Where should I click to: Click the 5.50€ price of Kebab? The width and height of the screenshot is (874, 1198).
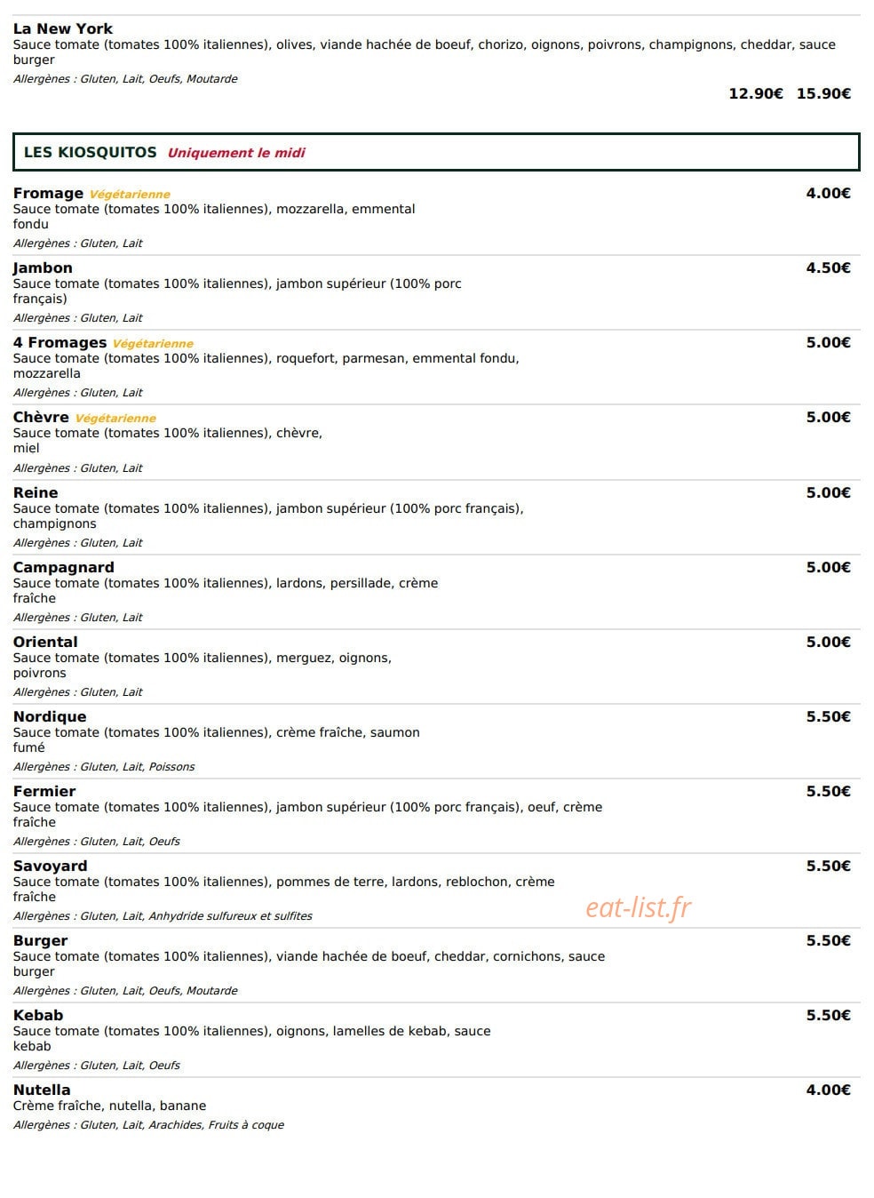(828, 1015)
